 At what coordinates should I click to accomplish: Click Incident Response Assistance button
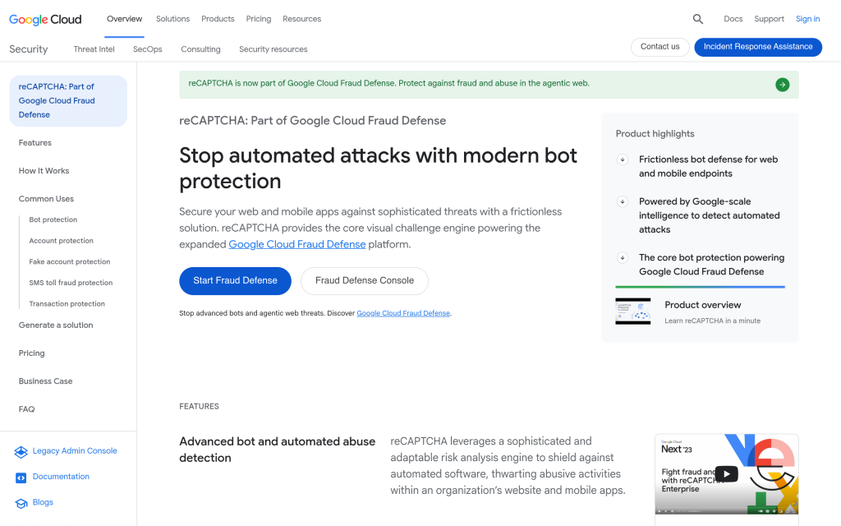pos(758,47)
